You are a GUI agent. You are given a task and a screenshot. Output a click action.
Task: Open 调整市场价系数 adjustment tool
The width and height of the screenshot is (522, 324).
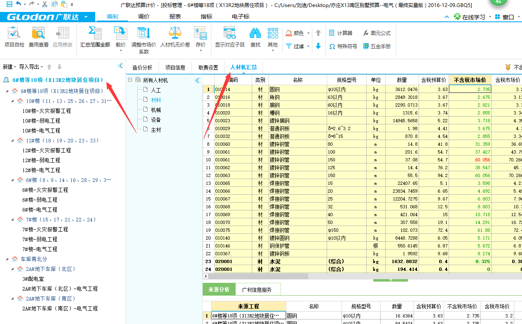[144, 40]
